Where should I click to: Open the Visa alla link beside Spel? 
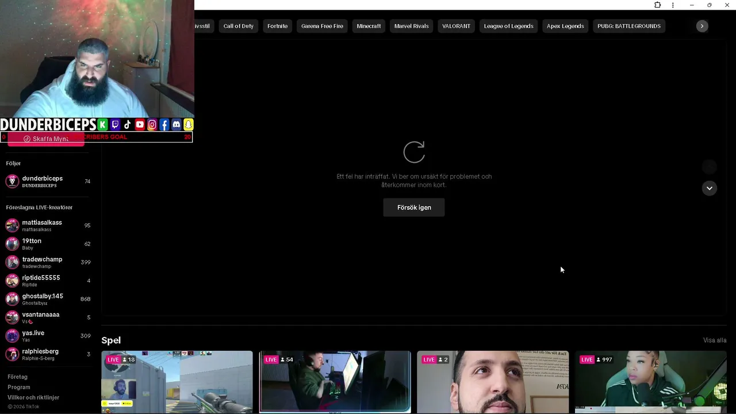[715, 340]
